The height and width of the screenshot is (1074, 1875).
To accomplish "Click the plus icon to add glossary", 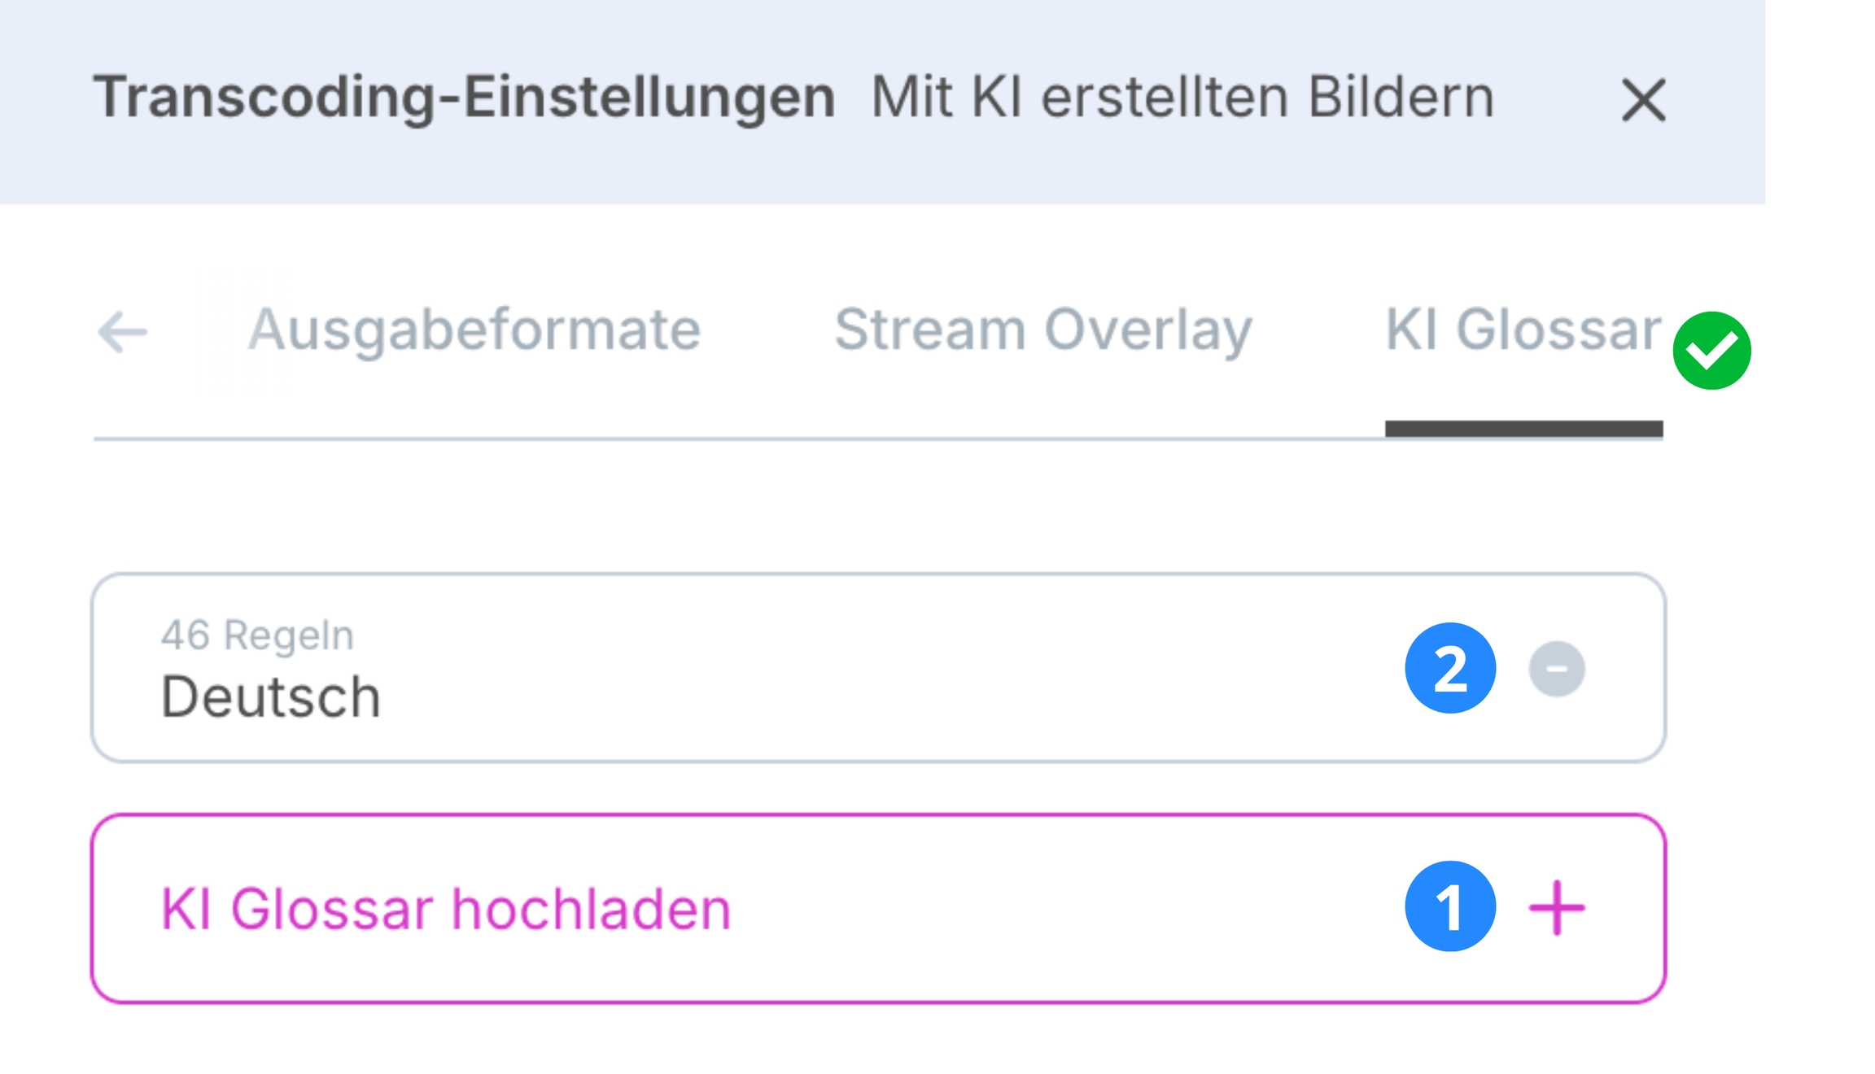I will click(x=1556, y=908).
